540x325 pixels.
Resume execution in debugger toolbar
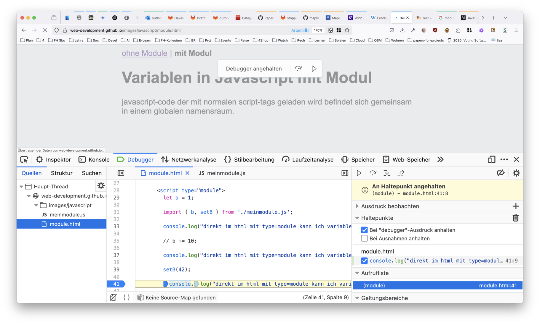pos(359,173)
